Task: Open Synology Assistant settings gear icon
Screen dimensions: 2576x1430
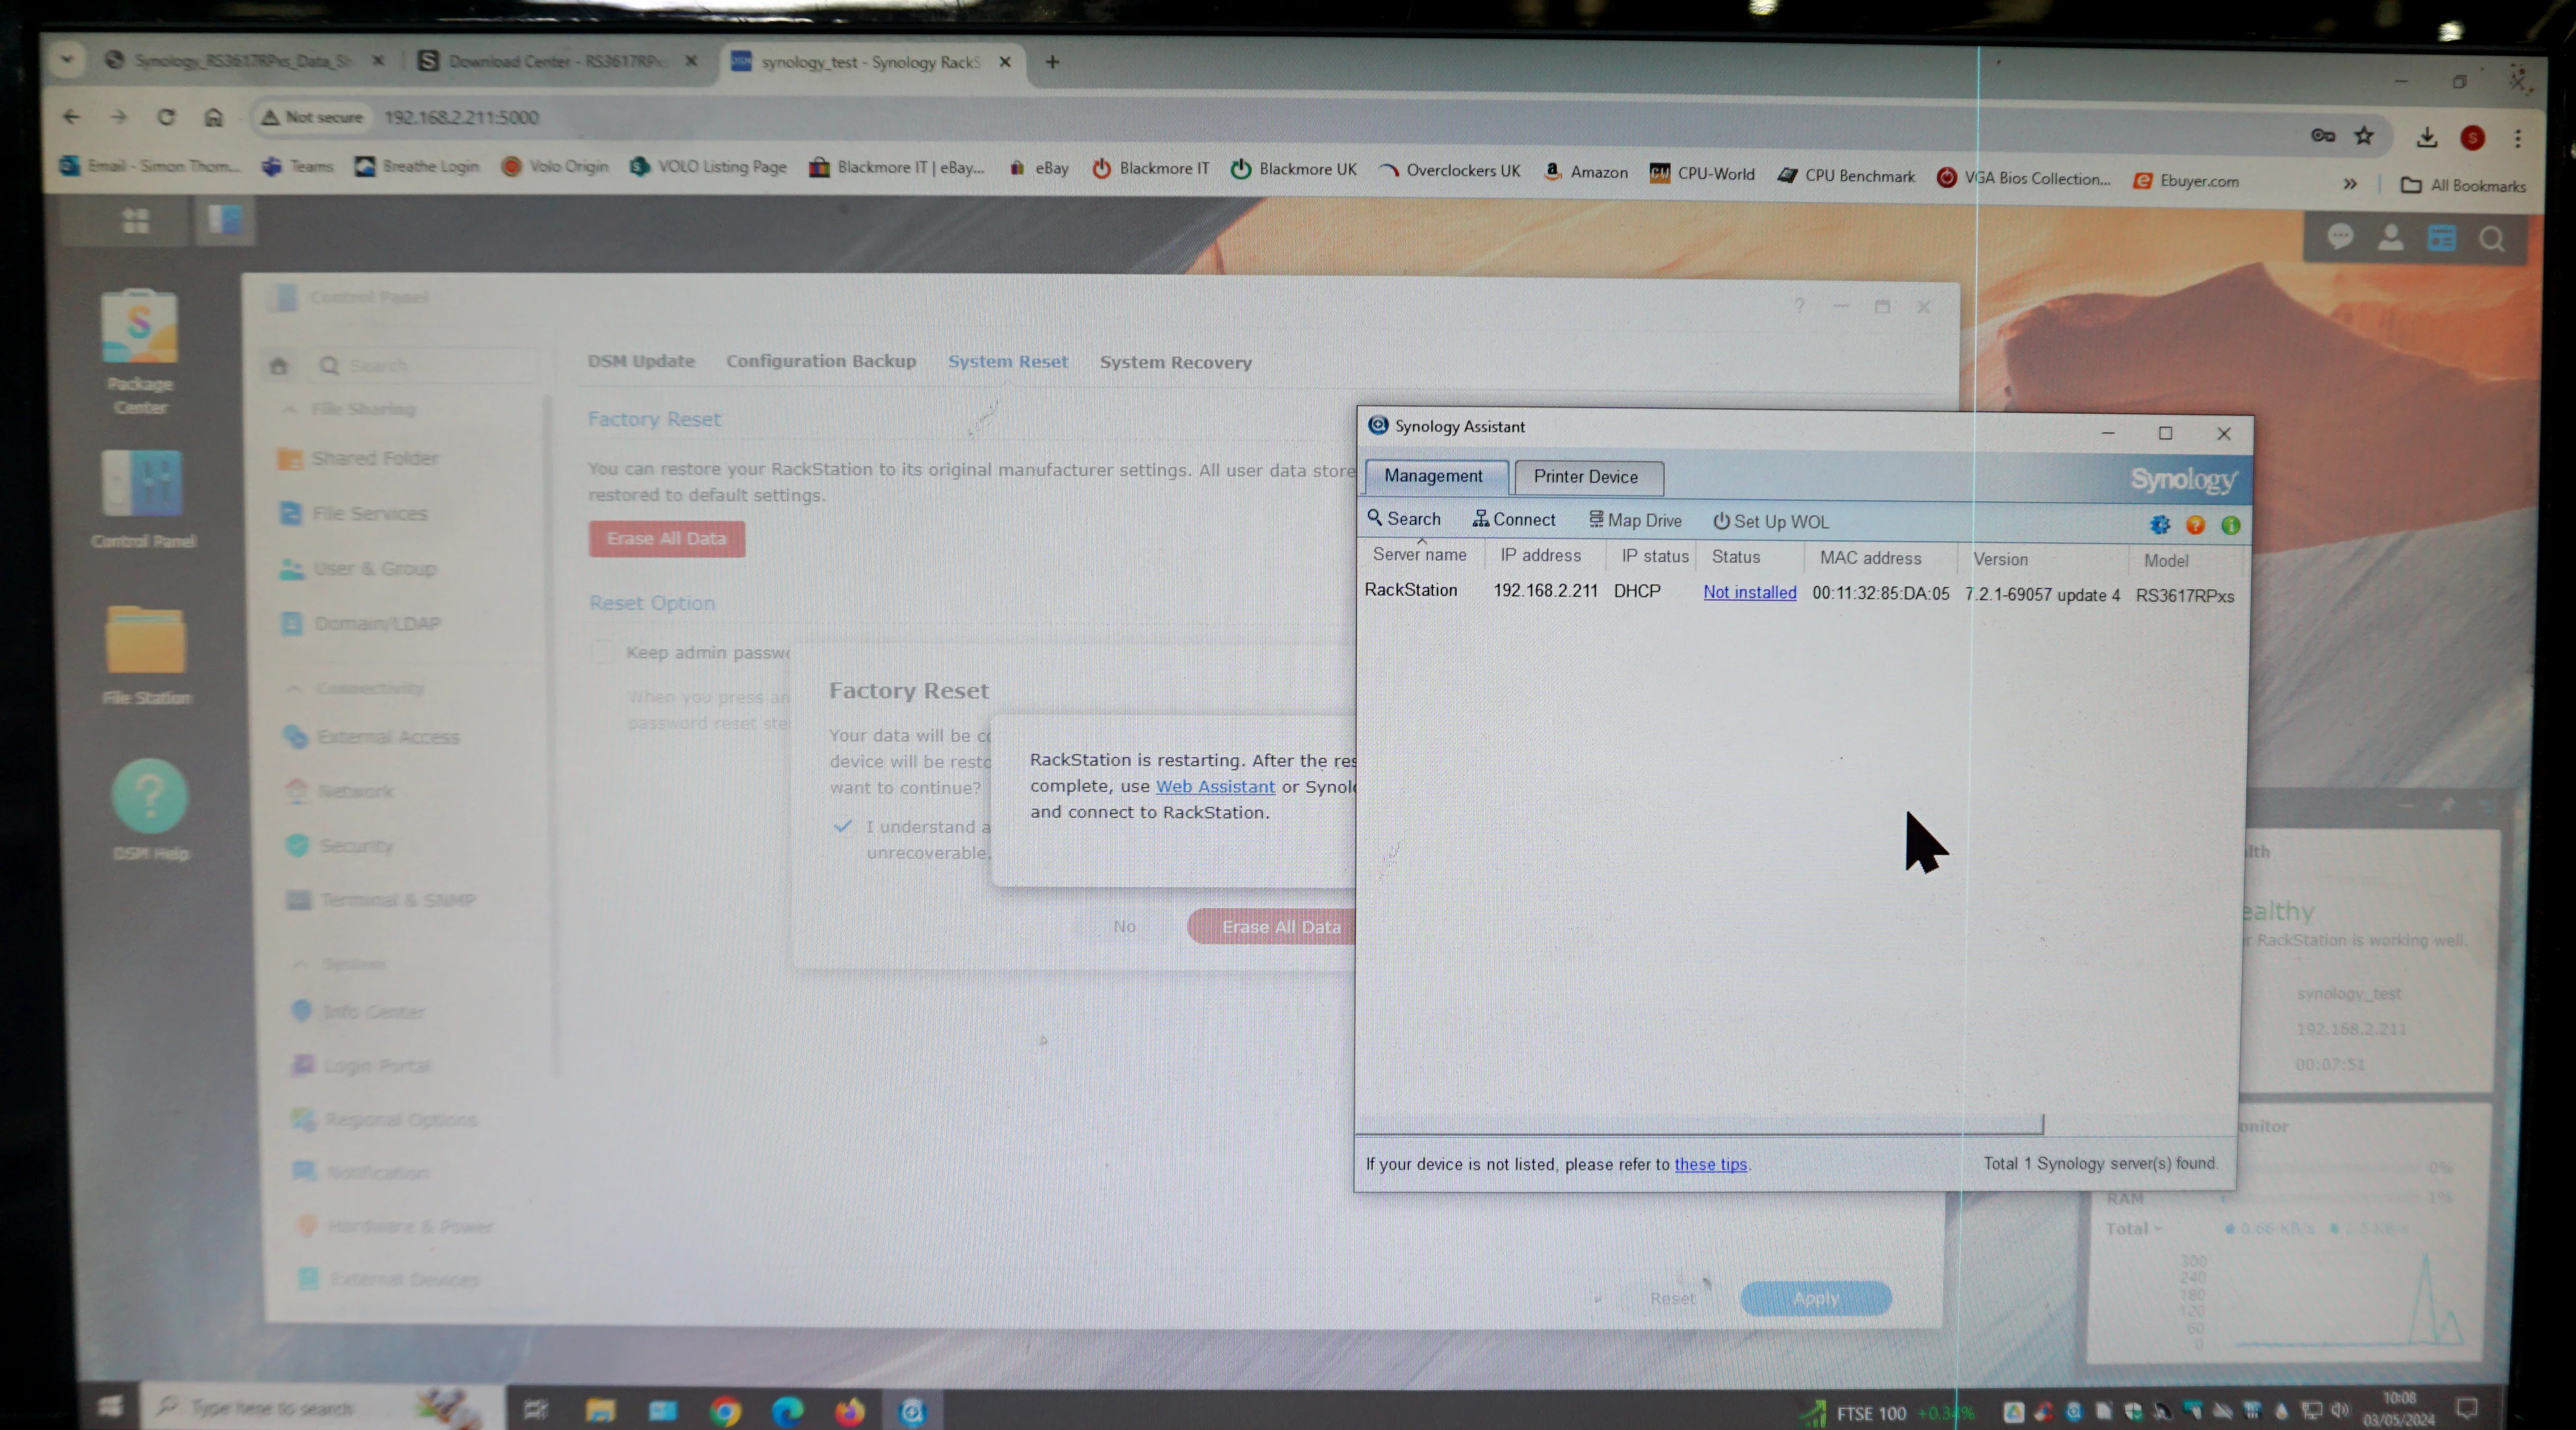Action: coord(2160,525)
